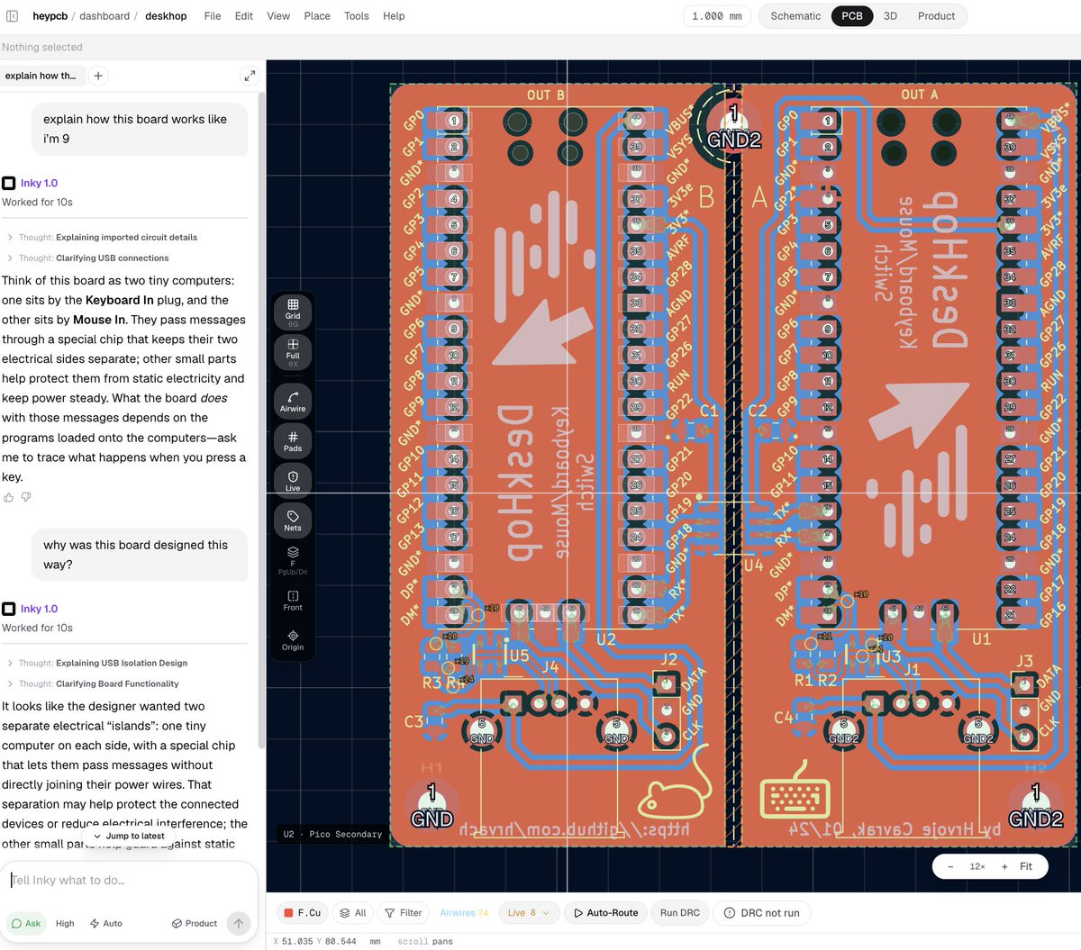1081x950 pixels.
Task: Expand Thought: Explaining USB Isolation Design
Action: (x=97, y=663)
